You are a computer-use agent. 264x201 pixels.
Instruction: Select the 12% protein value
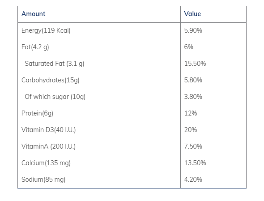191,113
